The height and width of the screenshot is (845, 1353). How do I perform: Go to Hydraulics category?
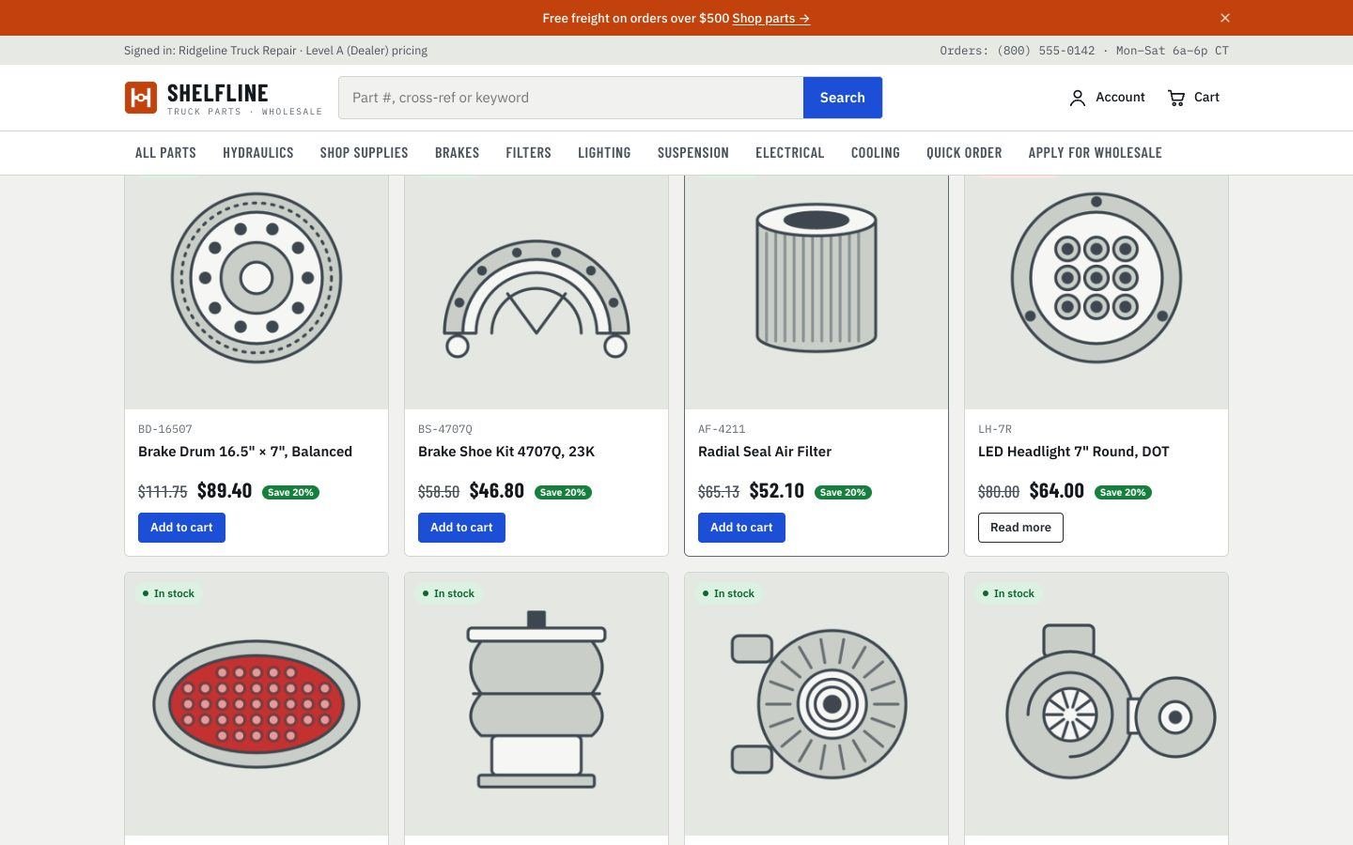pos(258,153)
